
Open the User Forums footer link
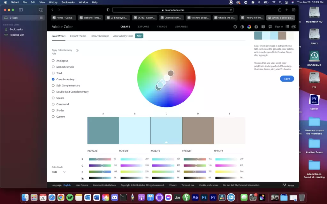click(82, 185)
